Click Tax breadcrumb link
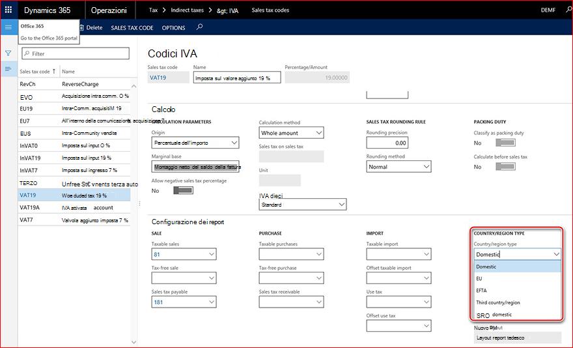This screenshot has height=348, width=573. coord(153,10)
